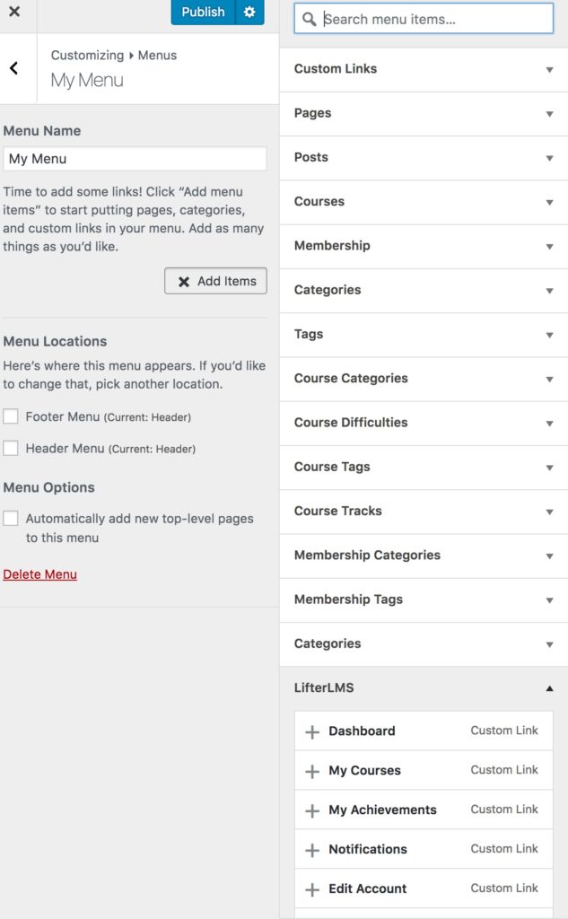Add My Courses with its plus icon
The height and width of the screenshot is (919, 568).
pos(312,771)
